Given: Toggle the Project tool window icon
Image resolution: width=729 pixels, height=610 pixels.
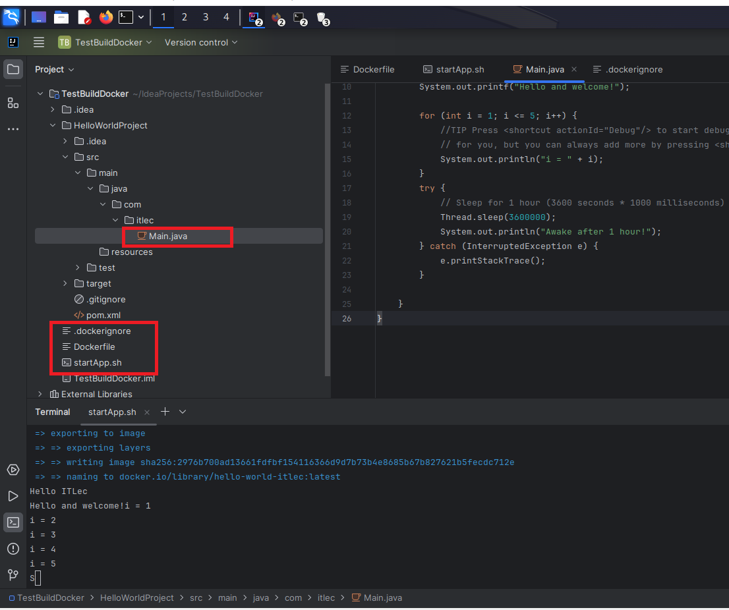Looking at the screenshot, I should tap(13, 69).
